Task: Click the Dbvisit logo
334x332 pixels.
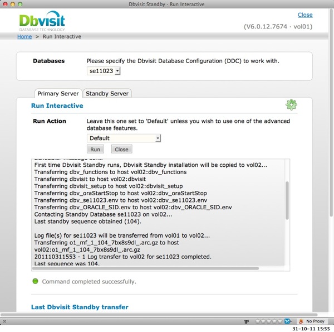Action: [42, 21]
